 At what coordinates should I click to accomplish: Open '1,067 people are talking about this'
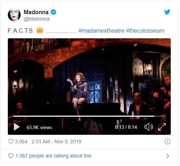pyautogui.click(x=53, y=156)
